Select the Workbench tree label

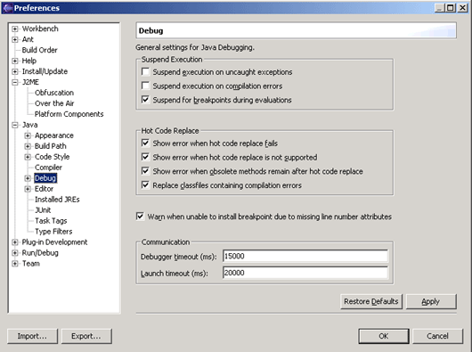40,29
